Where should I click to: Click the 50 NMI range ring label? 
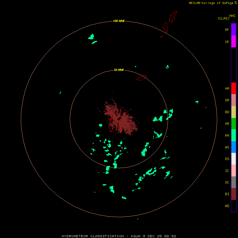[119, 70]
